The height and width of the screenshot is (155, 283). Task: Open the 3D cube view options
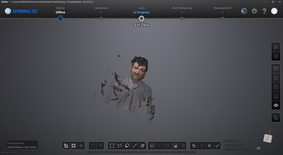pyautogui.click(x=73, y=146)
